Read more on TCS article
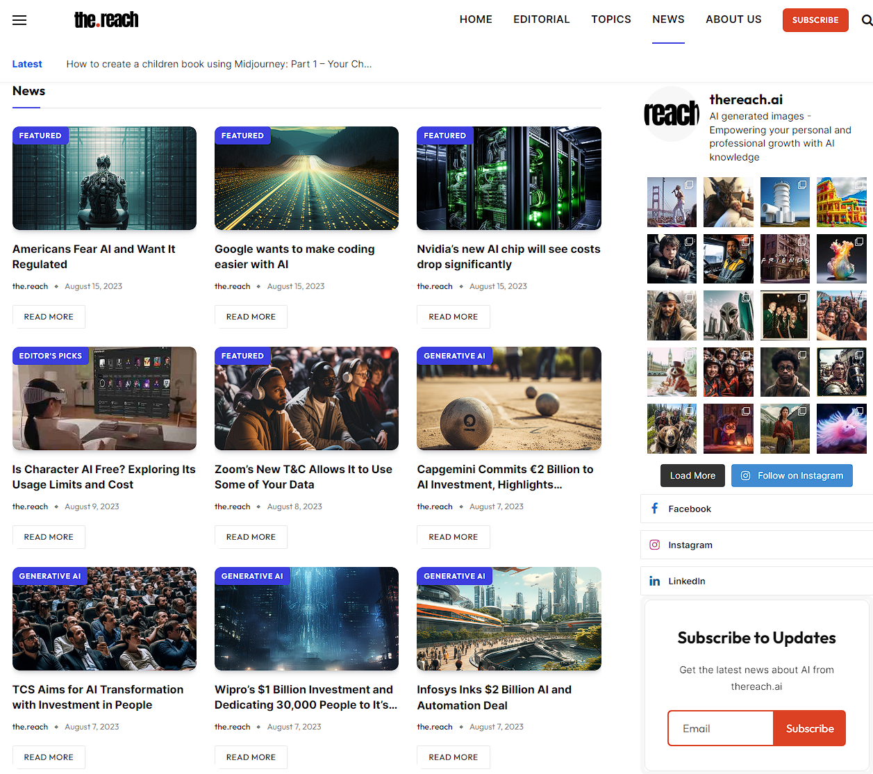This screenshot has width=873, height=774. pyautogui.click(x=49, y=757)
